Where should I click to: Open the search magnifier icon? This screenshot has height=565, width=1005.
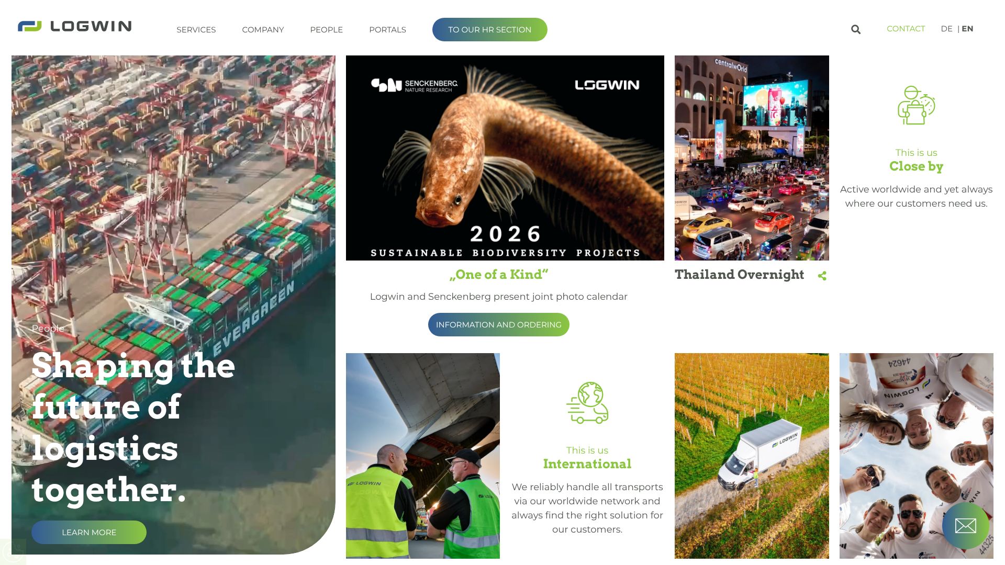pyautogui.click(x=856, y=29)
